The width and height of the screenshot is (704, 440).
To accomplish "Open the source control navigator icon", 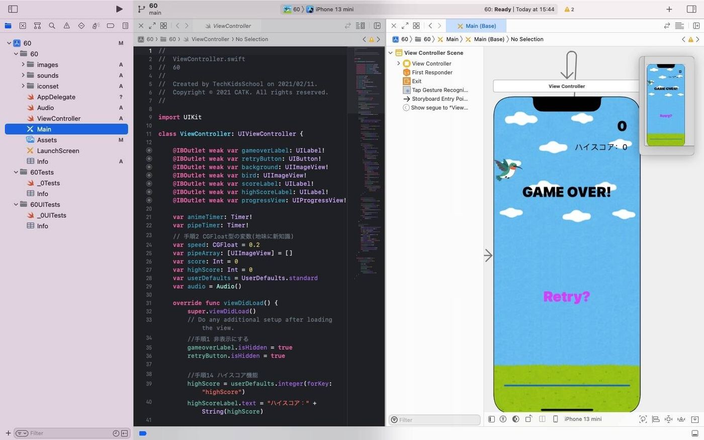I will point(23,26).
